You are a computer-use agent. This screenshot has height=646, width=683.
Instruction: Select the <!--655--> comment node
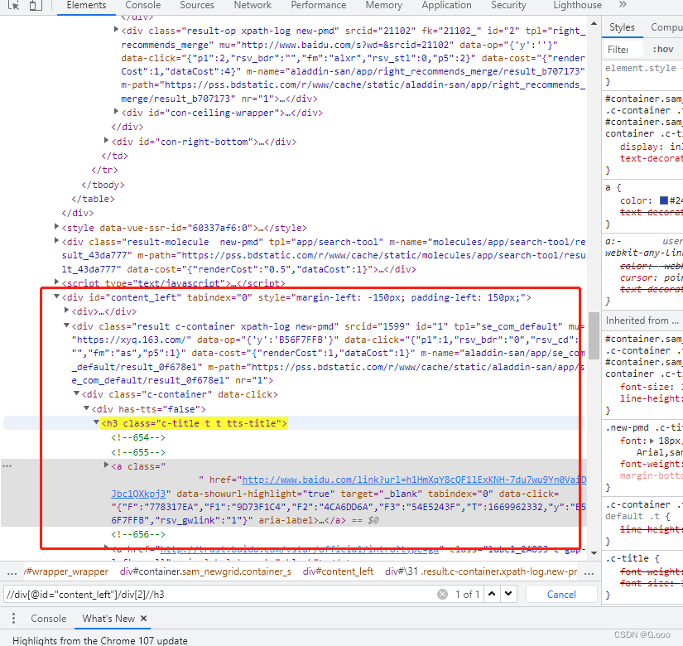pos(138,452)
